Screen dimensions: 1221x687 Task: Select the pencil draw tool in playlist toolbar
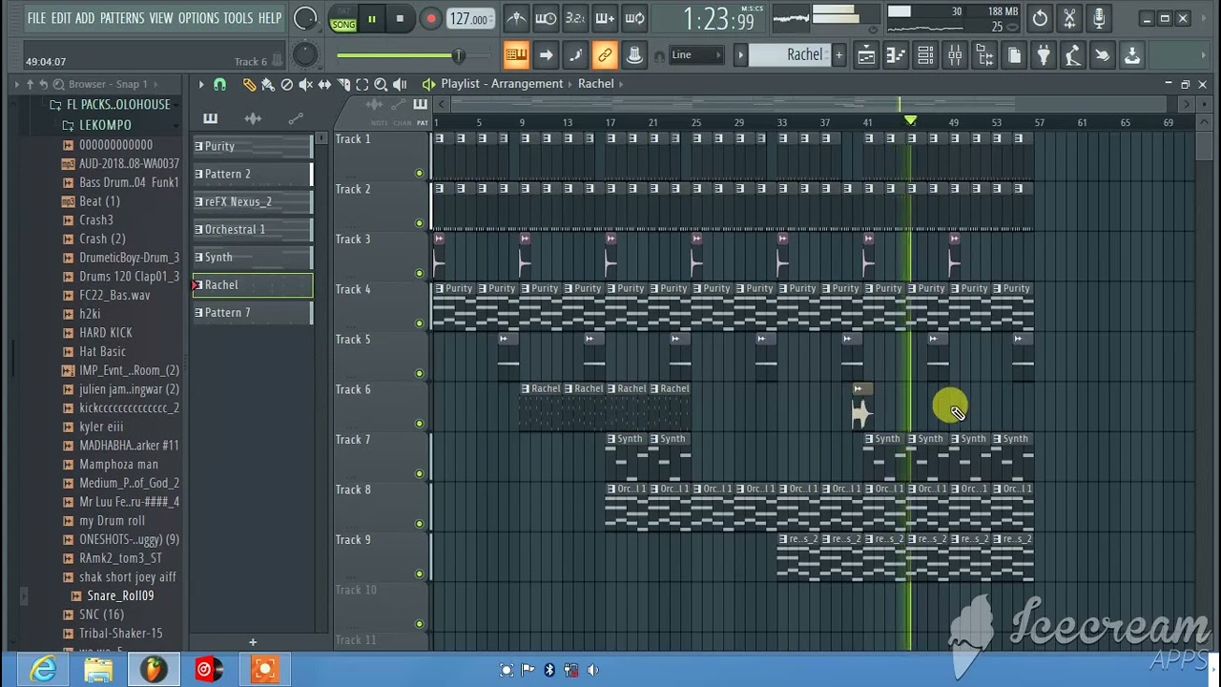point(249,84)
